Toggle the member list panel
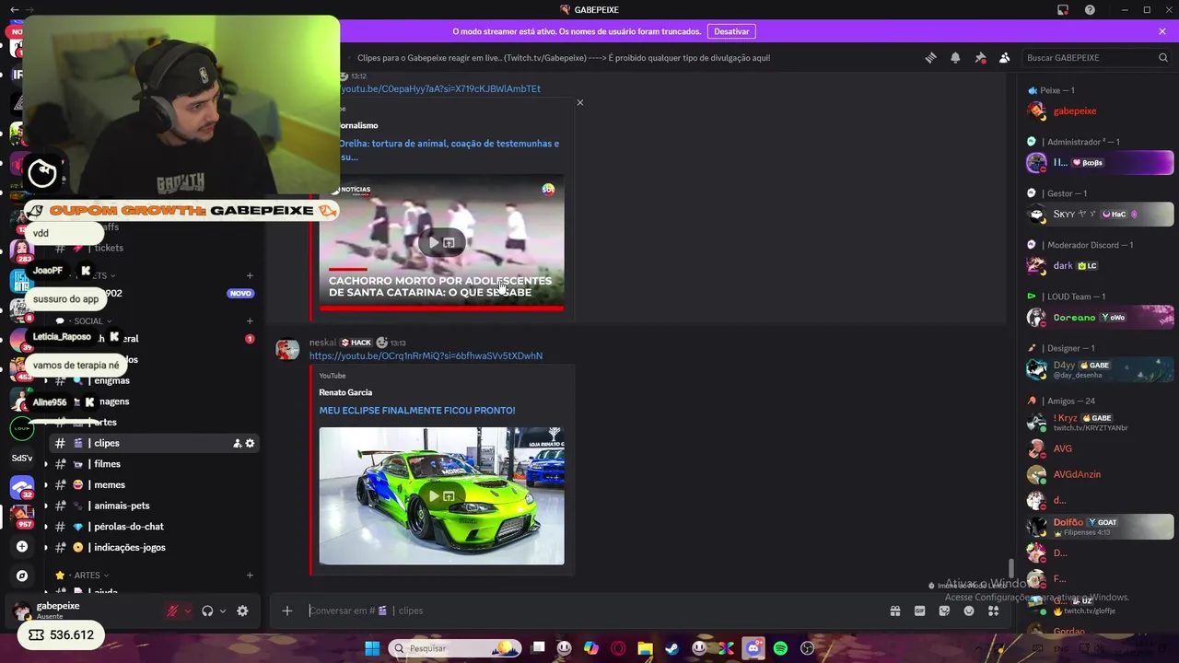Viewport: 1179px width, 663px height. [x=1004, y=57]
